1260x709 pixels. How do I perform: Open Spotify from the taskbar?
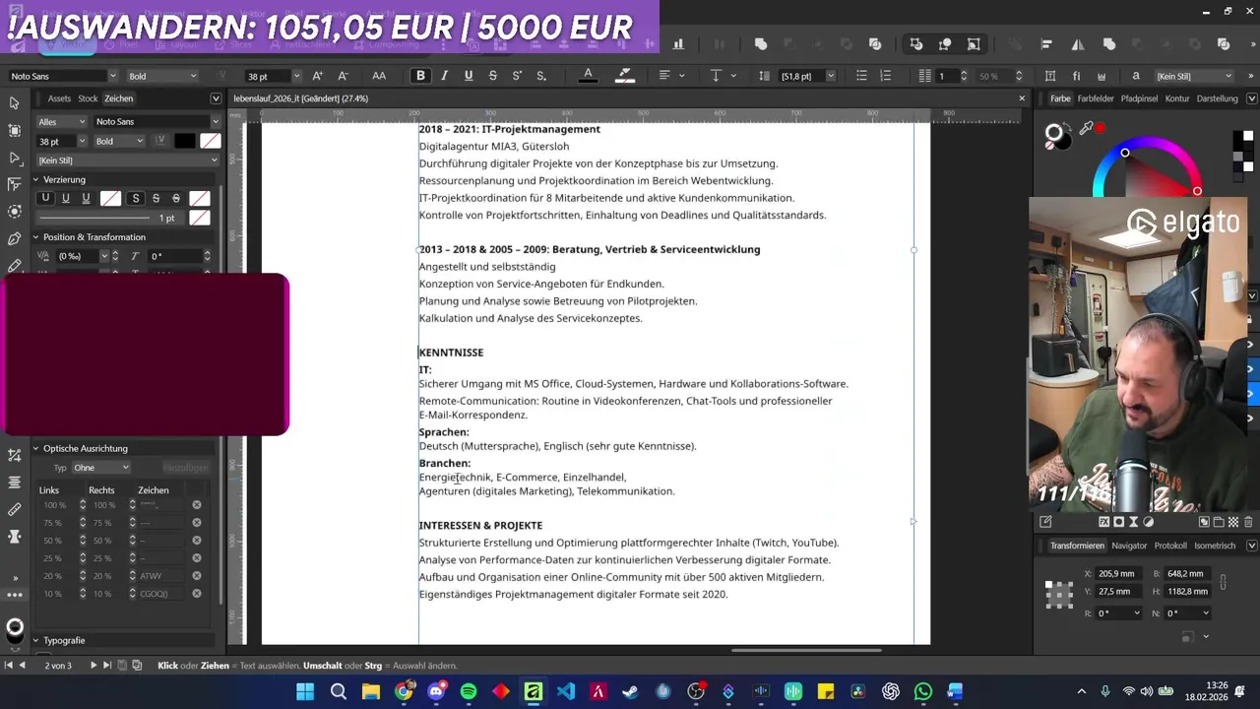[x=469, y=691]
